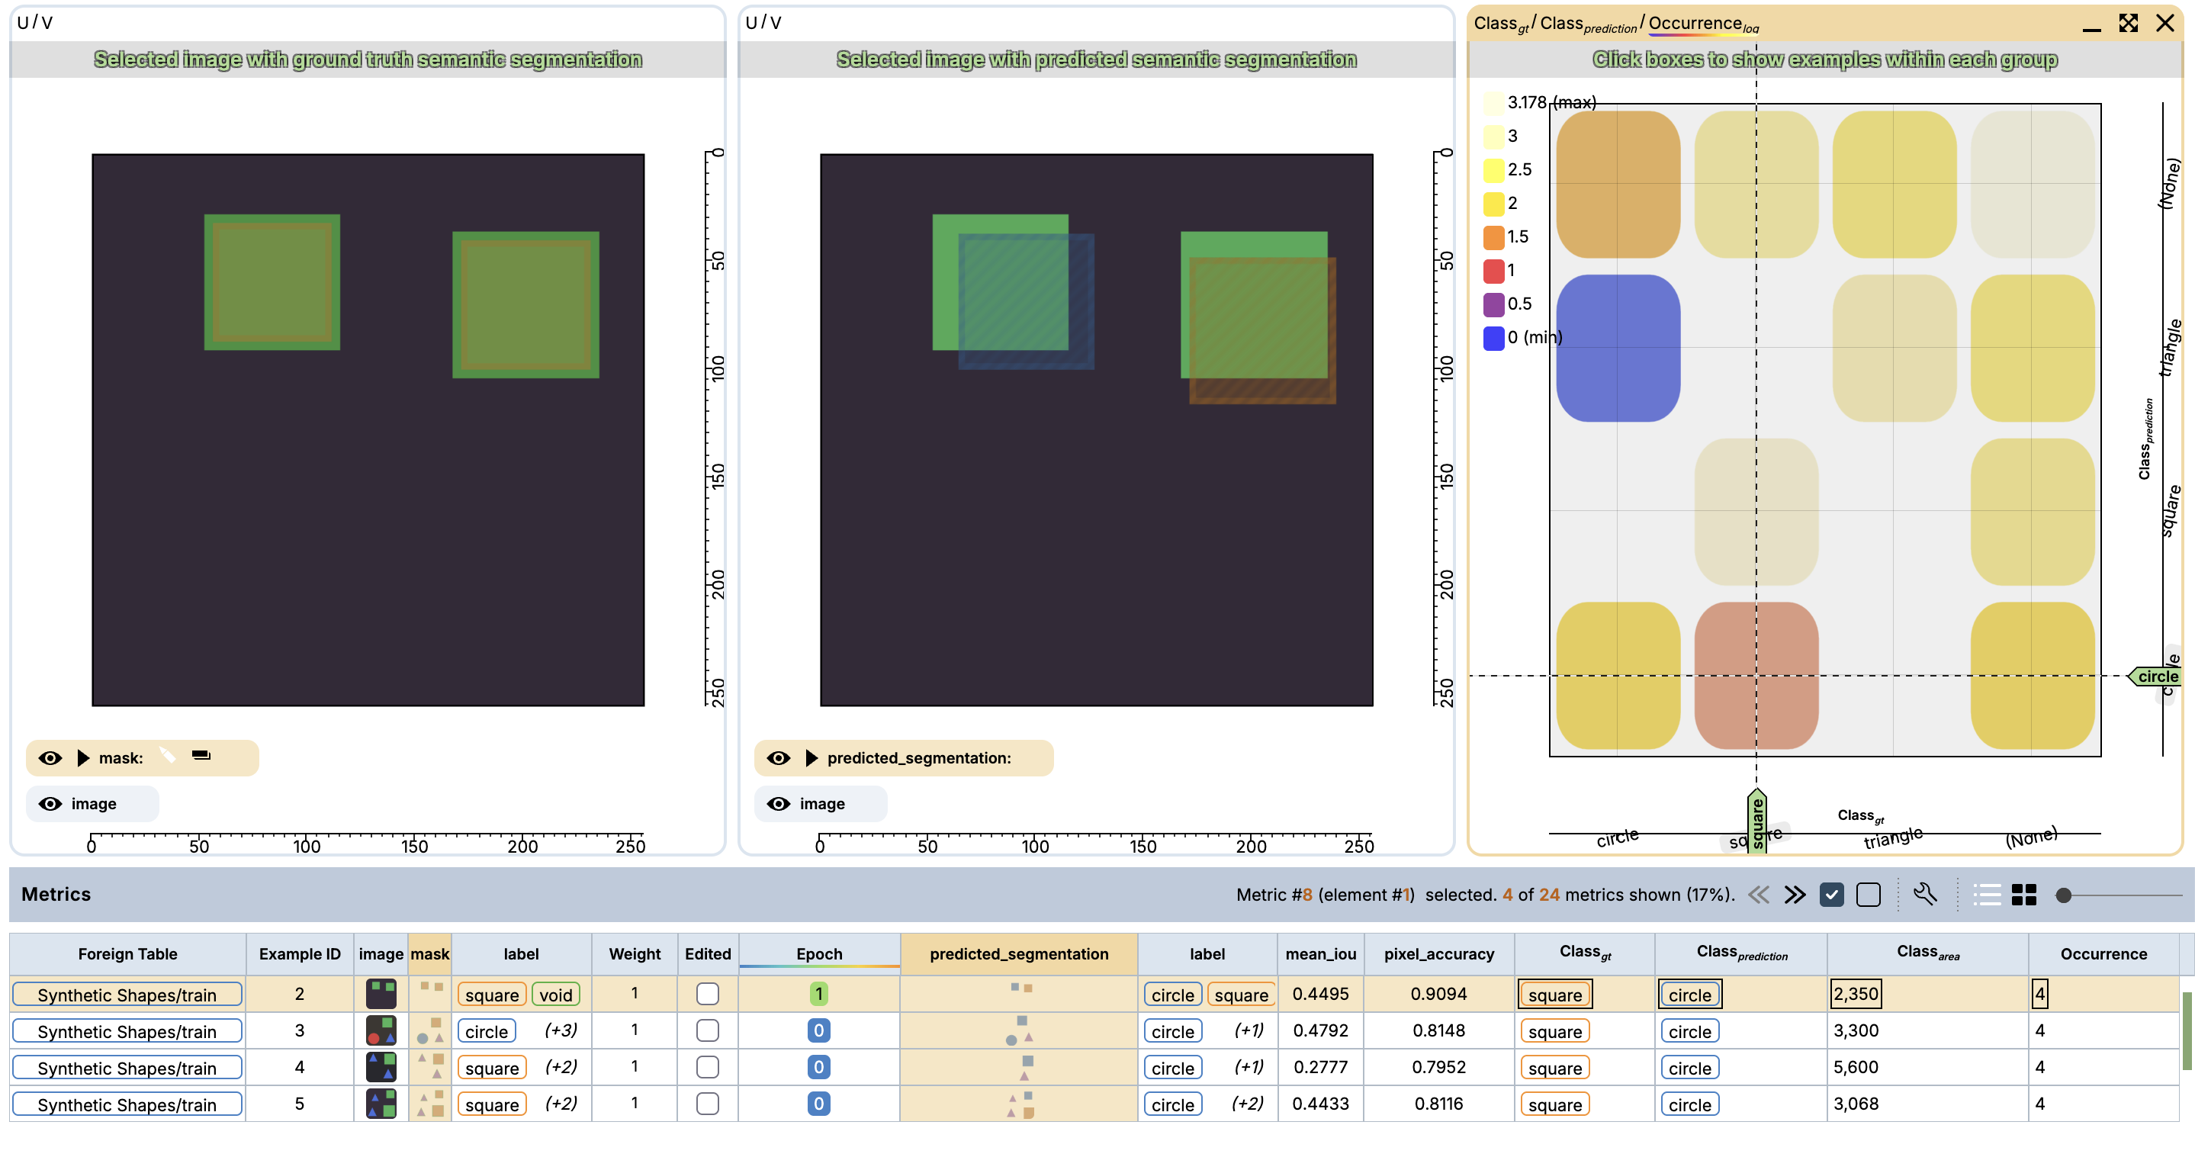Click the salmon square/circle matrix cell
Viewport: 2195px width, 1170px height.
coord(1756,675)
